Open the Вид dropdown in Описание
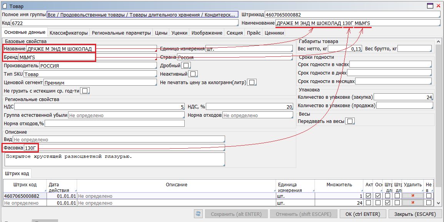Screen dimensions: 444x222 pos(119,139)
